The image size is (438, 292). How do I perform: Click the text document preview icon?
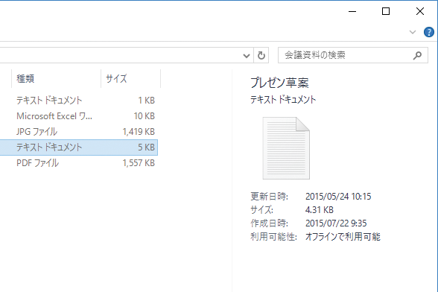pyautogui.click(x=286, y=148)
